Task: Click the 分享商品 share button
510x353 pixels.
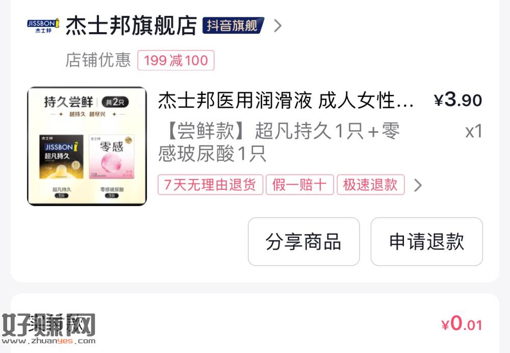Action: coord(304,242)
